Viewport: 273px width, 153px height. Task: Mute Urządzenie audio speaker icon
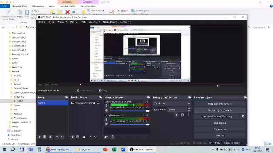pyautogui.click(x=107, y=124)
